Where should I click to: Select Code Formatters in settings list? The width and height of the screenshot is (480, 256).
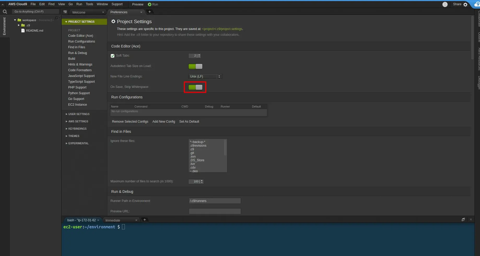point(80,70)
